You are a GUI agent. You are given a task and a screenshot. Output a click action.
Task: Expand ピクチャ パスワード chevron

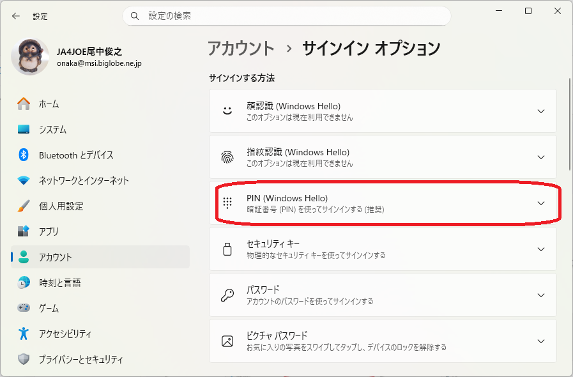click(x=541, y=341)
